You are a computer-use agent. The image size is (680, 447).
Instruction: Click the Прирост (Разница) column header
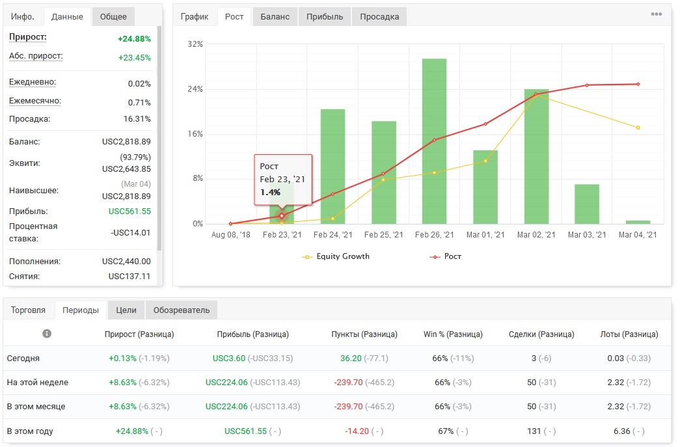coord(139,334)
